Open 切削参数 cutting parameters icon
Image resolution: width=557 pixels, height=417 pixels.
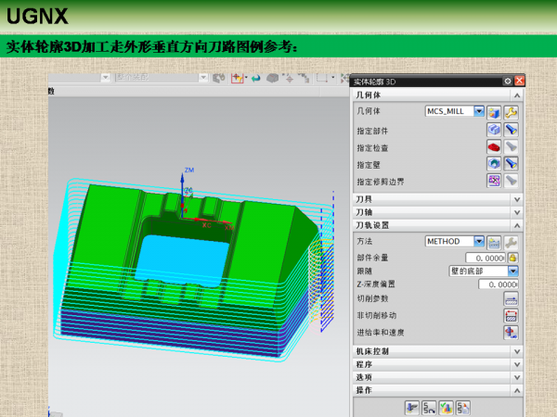coord(511,299)
